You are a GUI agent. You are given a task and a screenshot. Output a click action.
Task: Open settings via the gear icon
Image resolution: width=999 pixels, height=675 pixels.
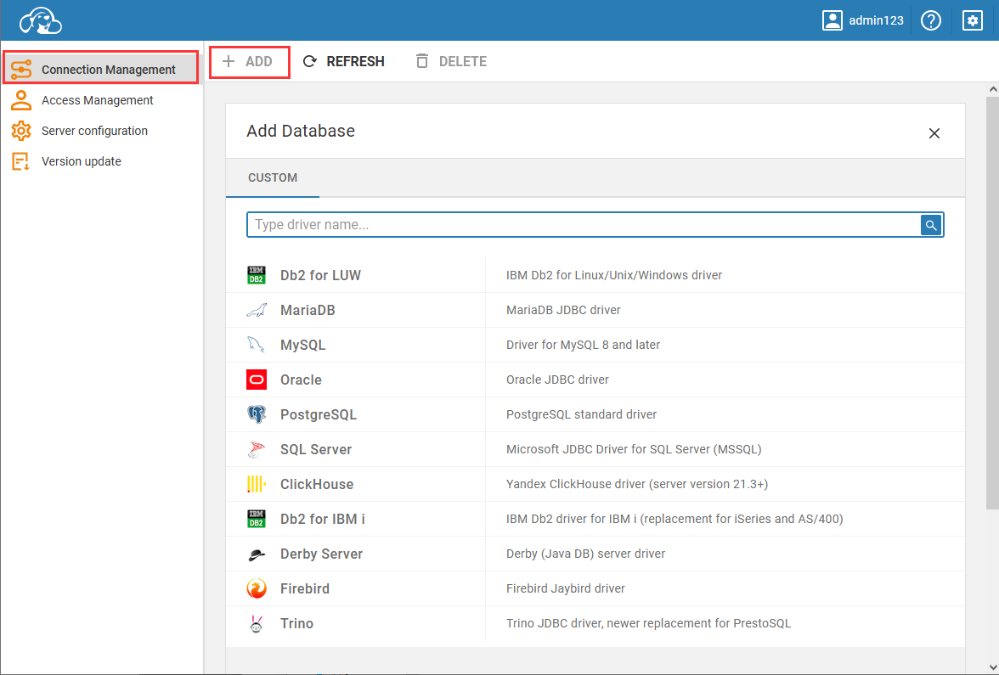(x=973, y=20)
